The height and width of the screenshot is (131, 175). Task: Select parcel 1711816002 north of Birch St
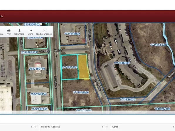pos(72,34)
